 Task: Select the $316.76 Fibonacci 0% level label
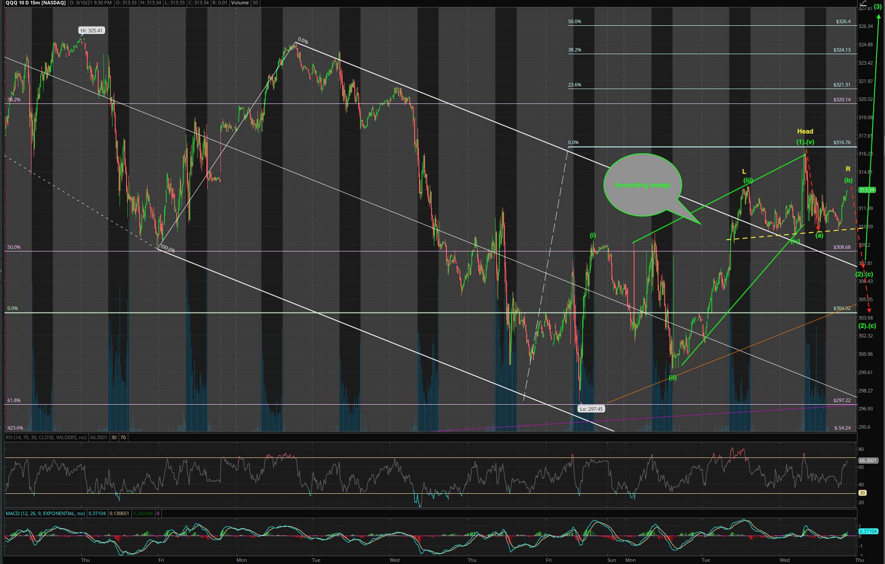point(842,142)
